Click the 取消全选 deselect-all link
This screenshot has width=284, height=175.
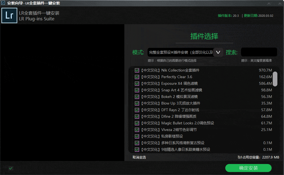(139, 157)
